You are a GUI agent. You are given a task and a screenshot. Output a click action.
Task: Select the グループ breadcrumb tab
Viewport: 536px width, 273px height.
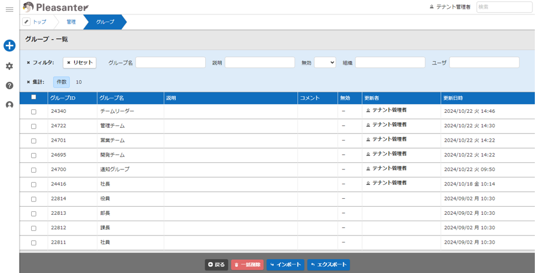click(x=105, y=22)
